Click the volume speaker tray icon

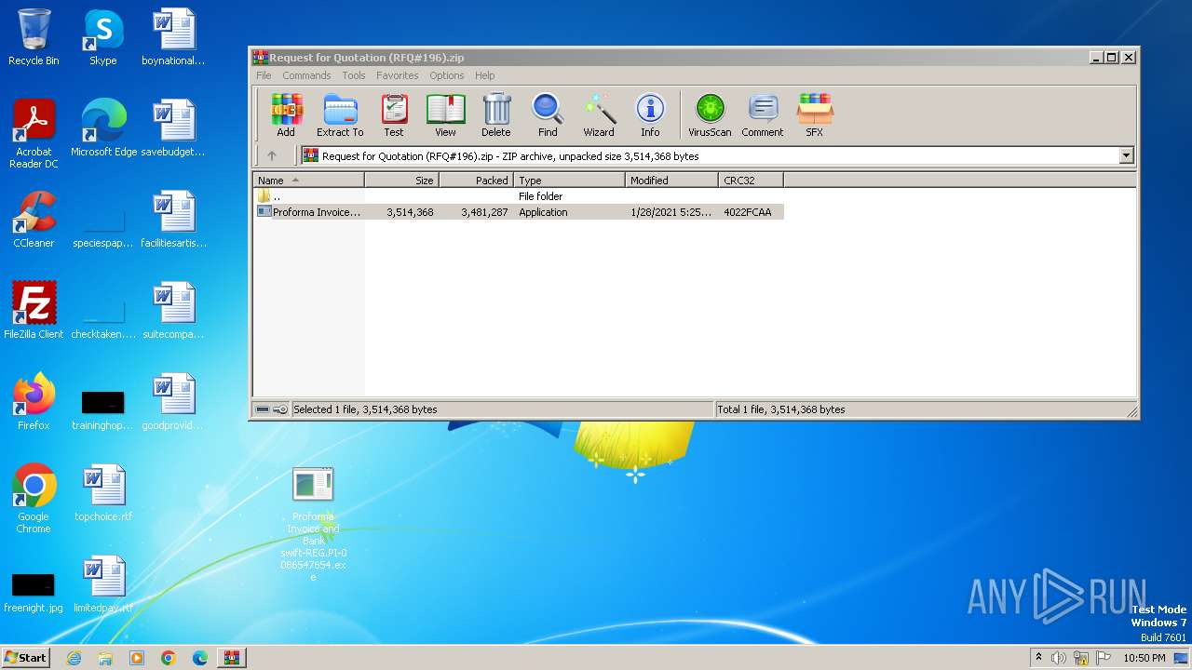(x=1059, y=658)
